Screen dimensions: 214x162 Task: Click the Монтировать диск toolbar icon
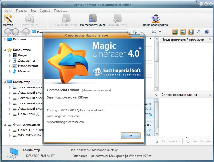tap(93, 20)
